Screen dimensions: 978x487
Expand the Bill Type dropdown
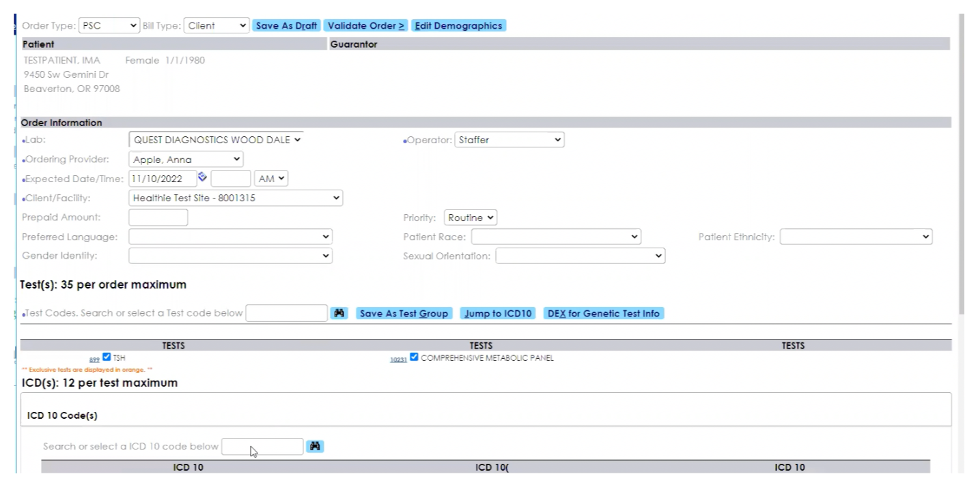216,26
